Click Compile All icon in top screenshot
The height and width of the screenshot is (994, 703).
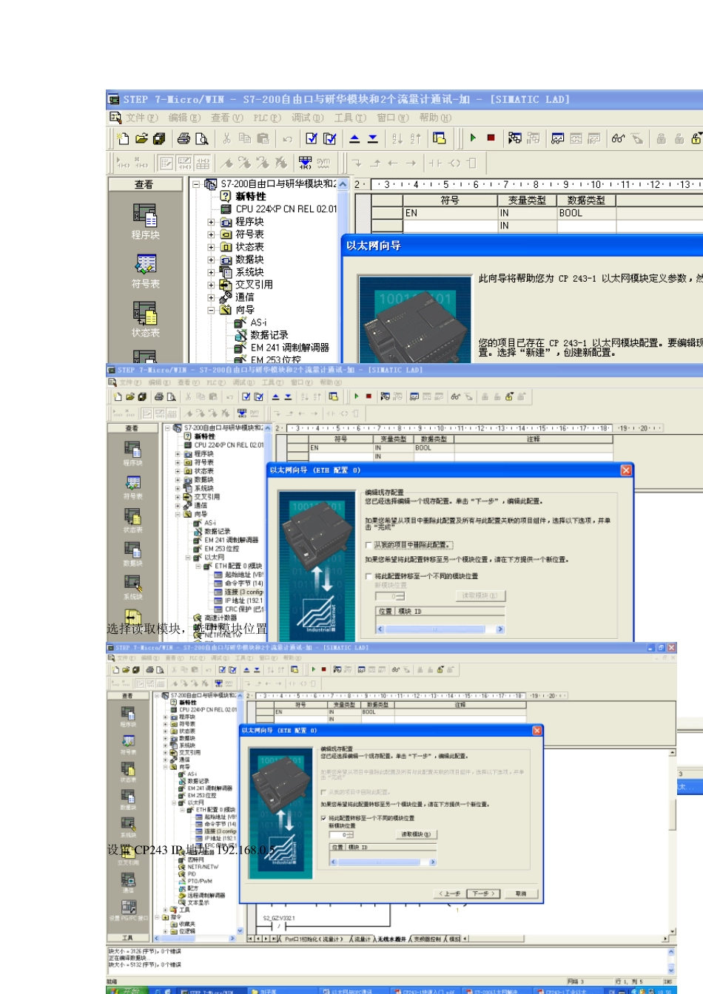pyautogui.click(x=330, y=138)
